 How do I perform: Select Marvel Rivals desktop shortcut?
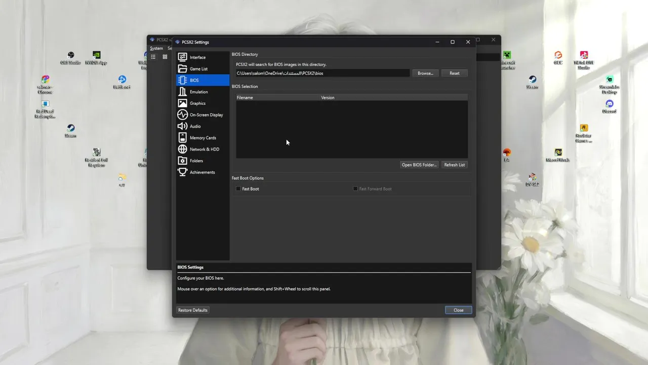(558, 155)
